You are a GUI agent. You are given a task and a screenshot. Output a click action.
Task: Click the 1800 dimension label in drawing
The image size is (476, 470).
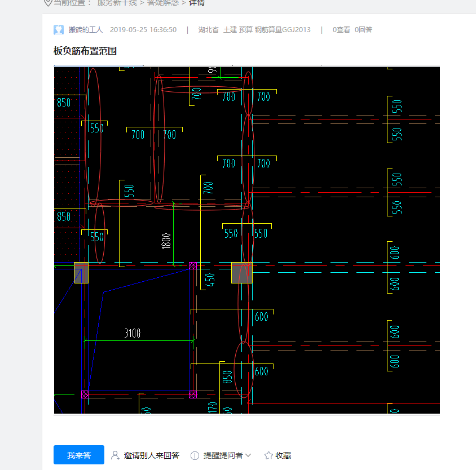pos(166,241)
